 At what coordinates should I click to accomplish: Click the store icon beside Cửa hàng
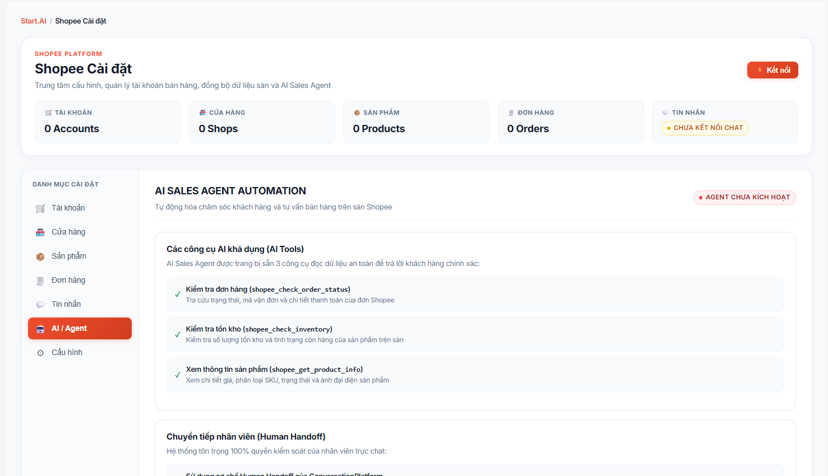40,232
